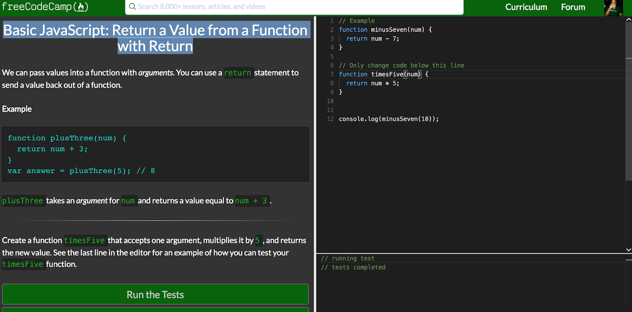The width and height of the screenshot is (632, 312).
Task: Click the magnifying glass search icon
Action: (132, 7)
